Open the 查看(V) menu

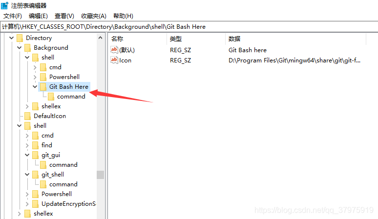point(64,16)
